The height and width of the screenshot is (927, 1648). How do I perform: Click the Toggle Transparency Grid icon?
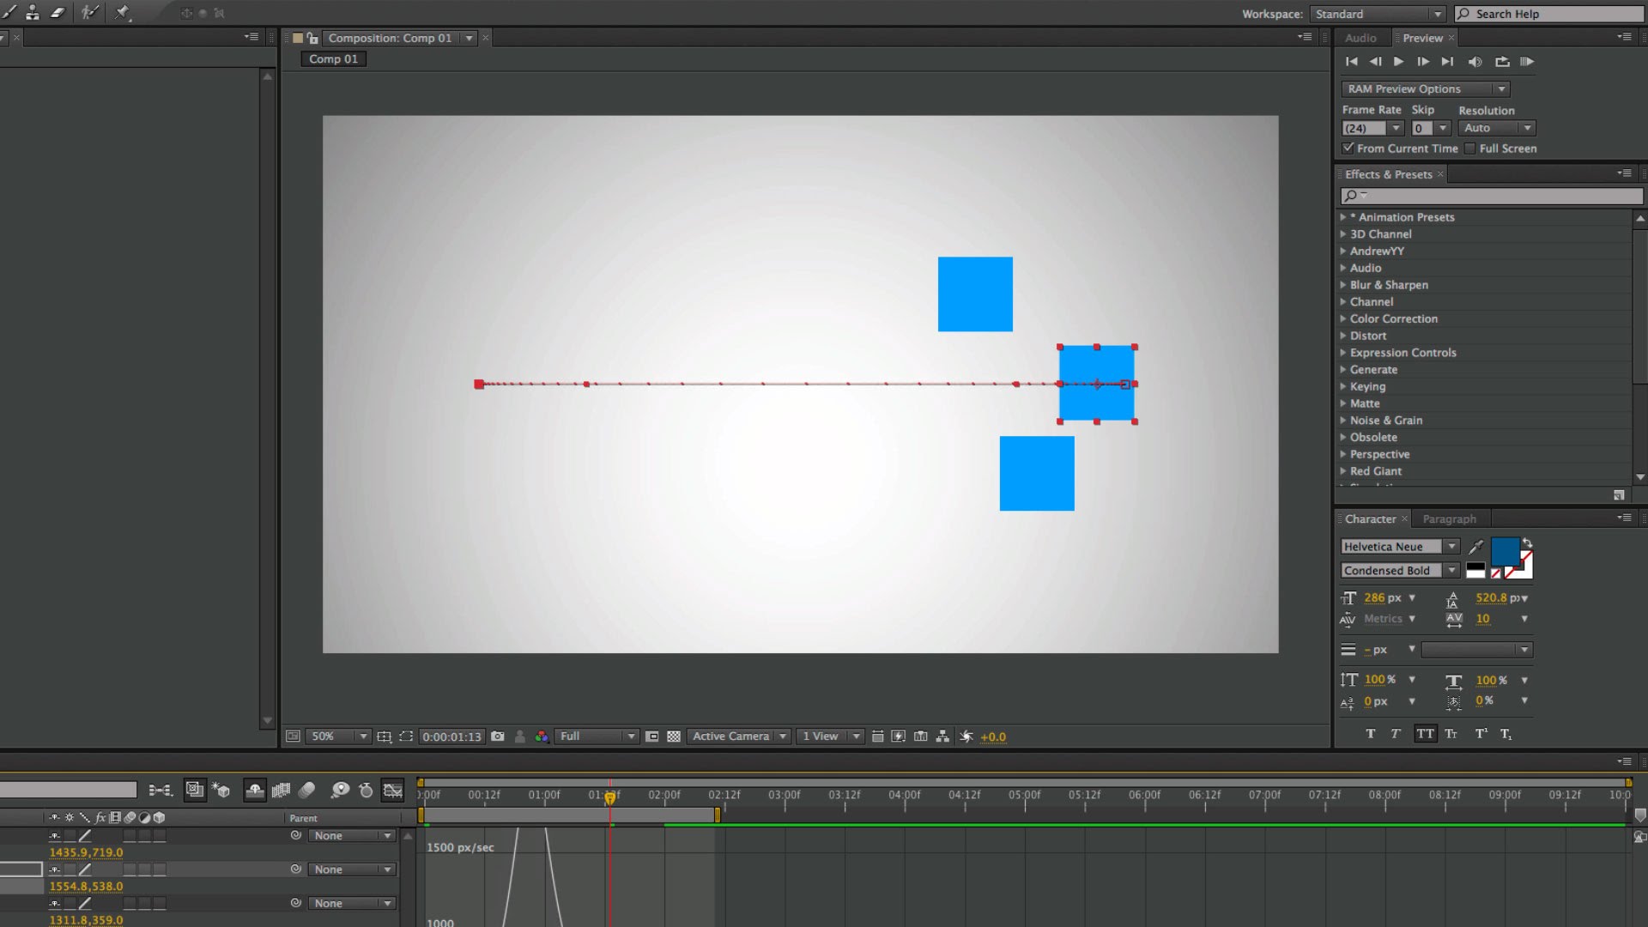click(x=672, y=736)
